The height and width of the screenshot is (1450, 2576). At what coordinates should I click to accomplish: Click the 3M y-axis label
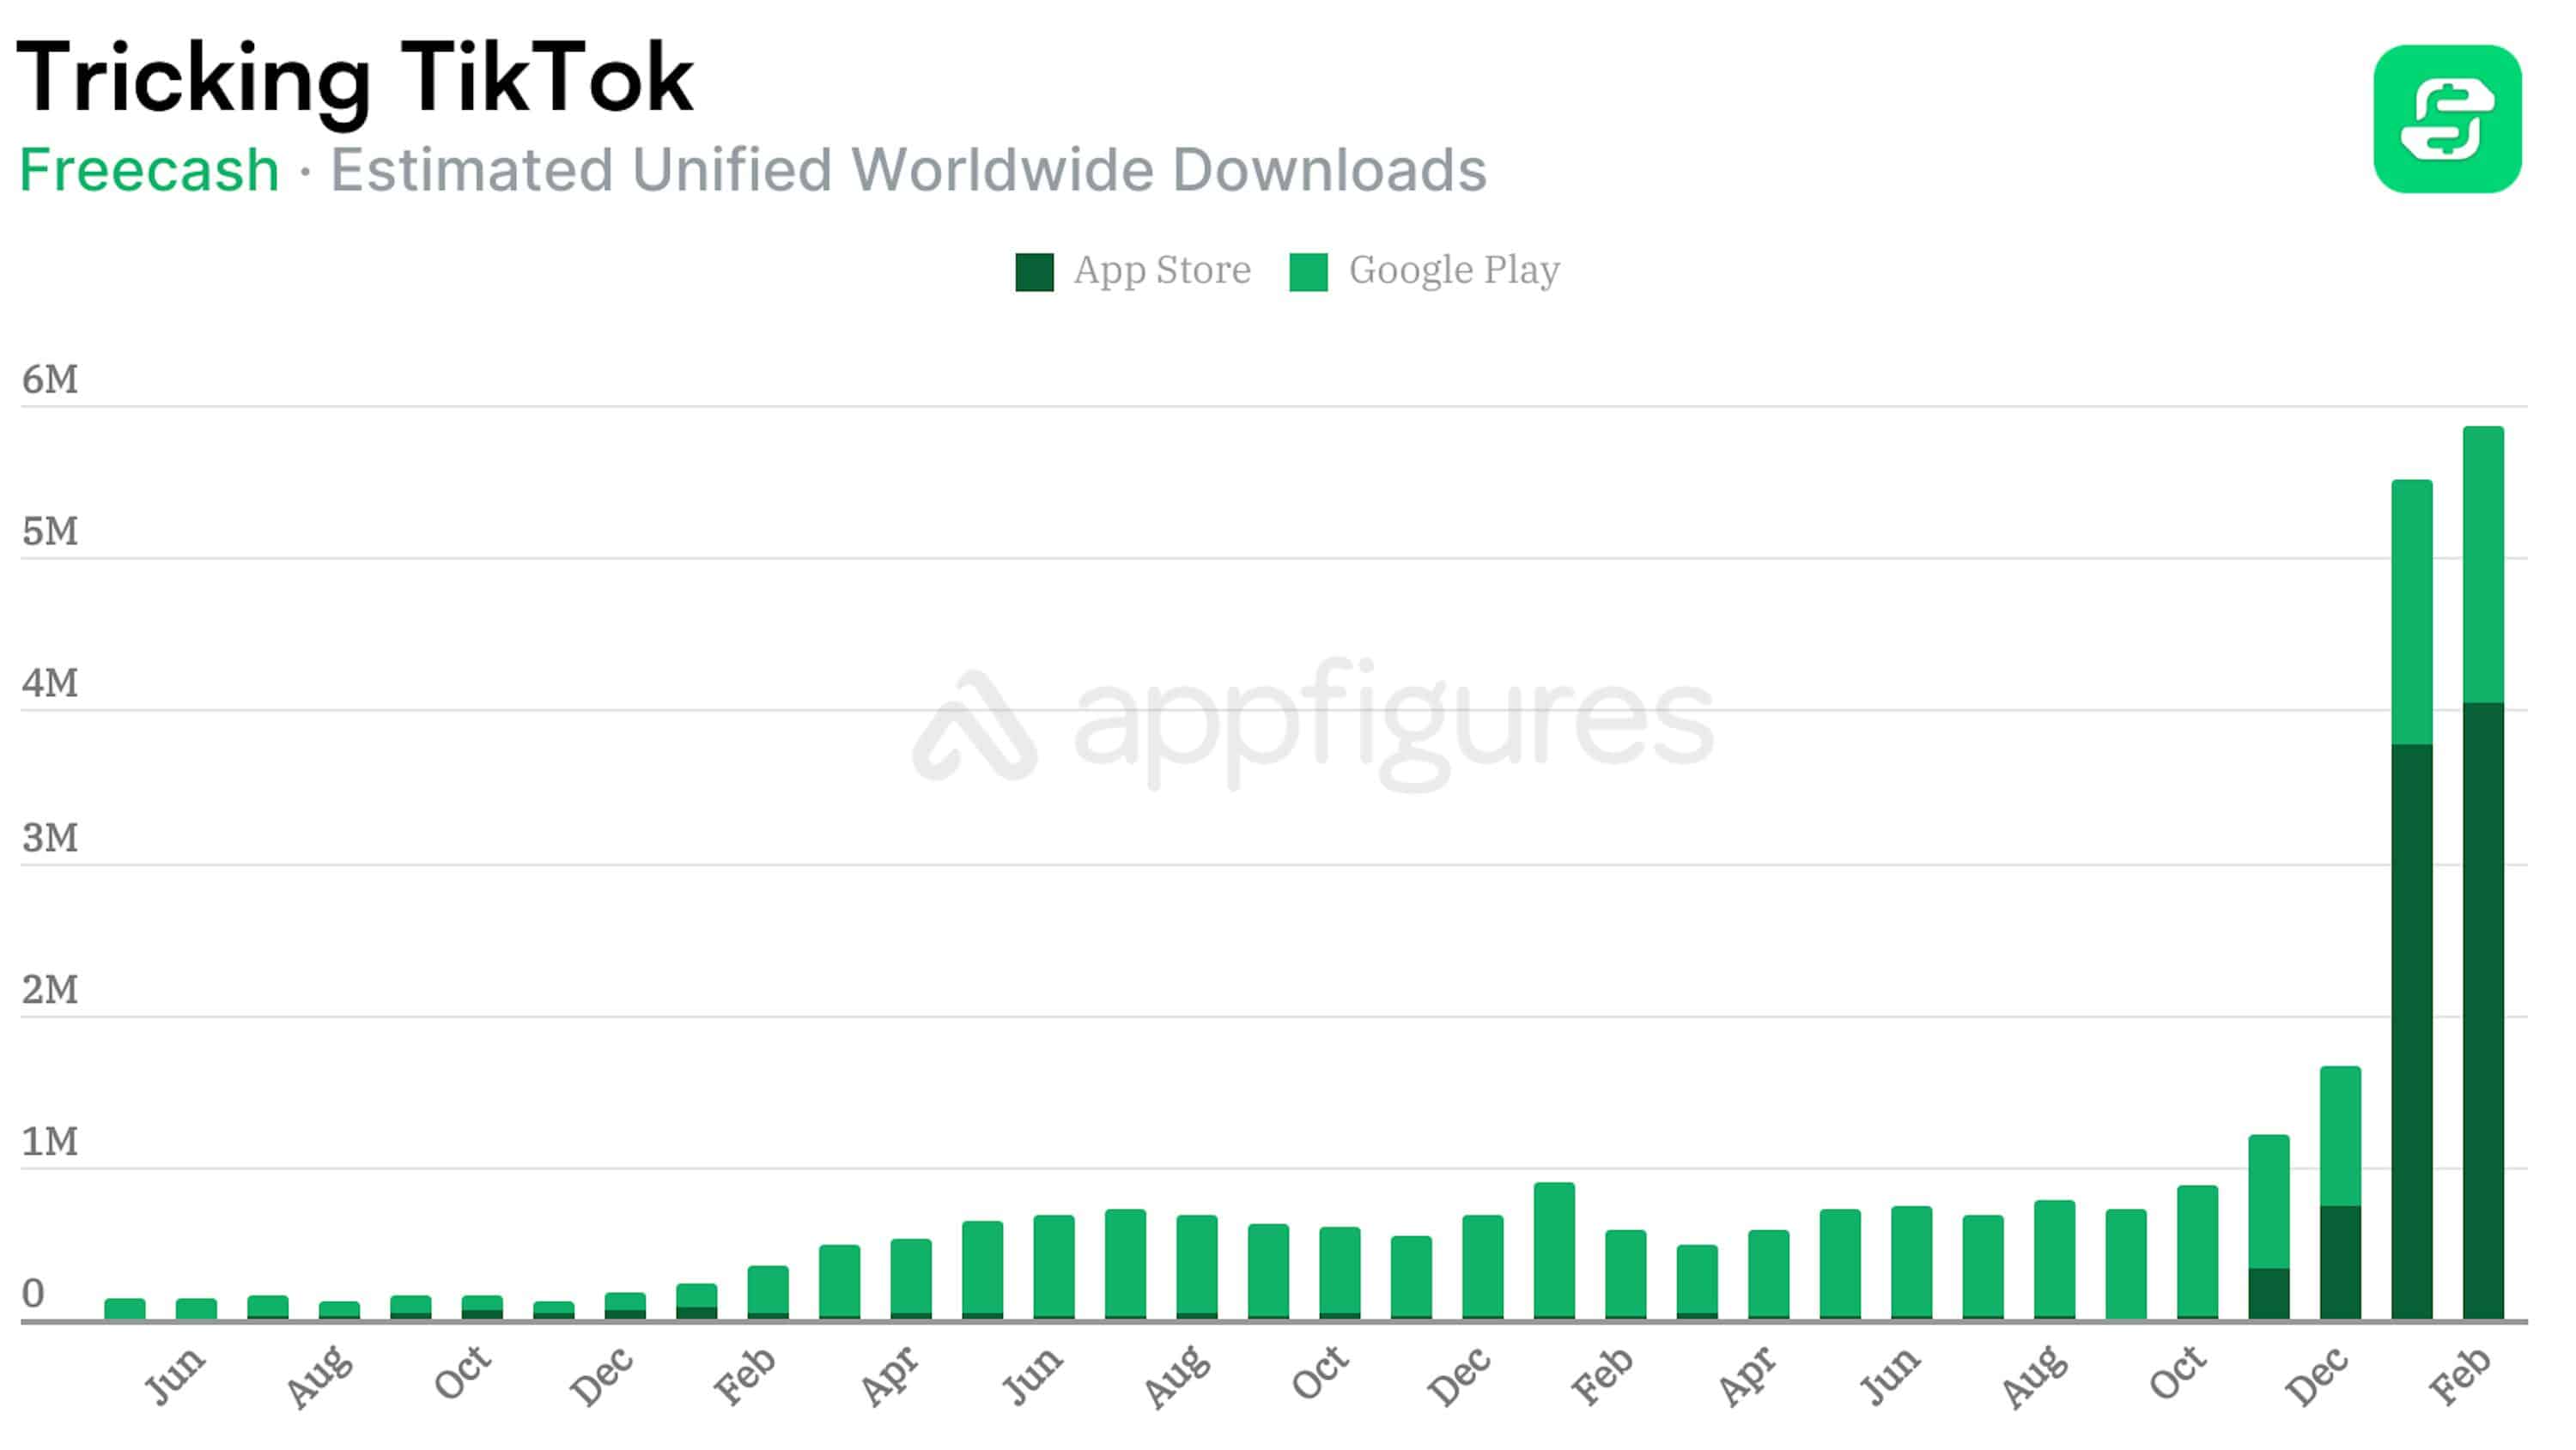50,838
